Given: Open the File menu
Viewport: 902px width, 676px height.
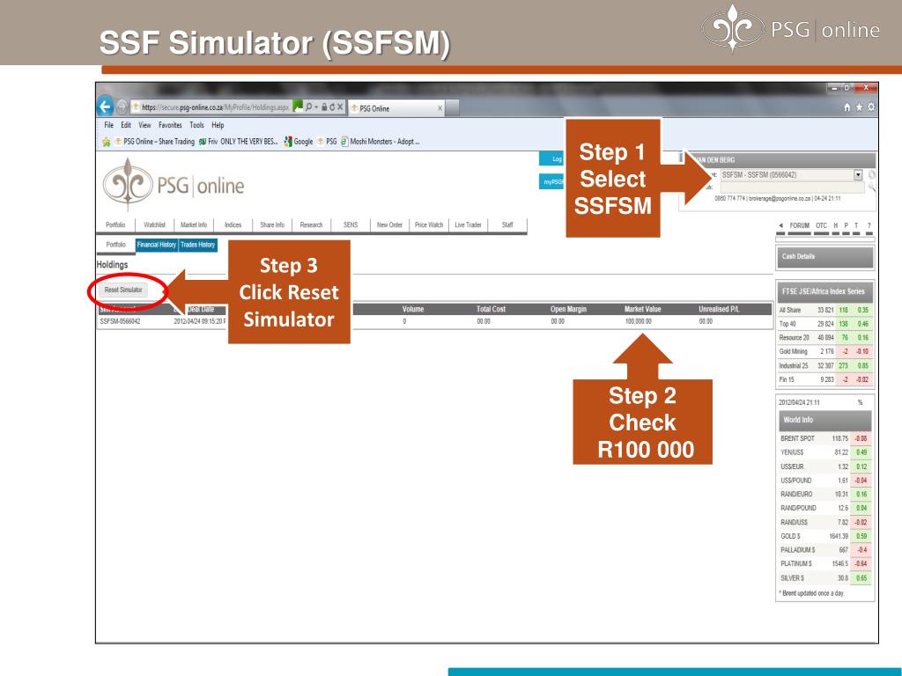Looking at the screenshot, I should point(108,125).
